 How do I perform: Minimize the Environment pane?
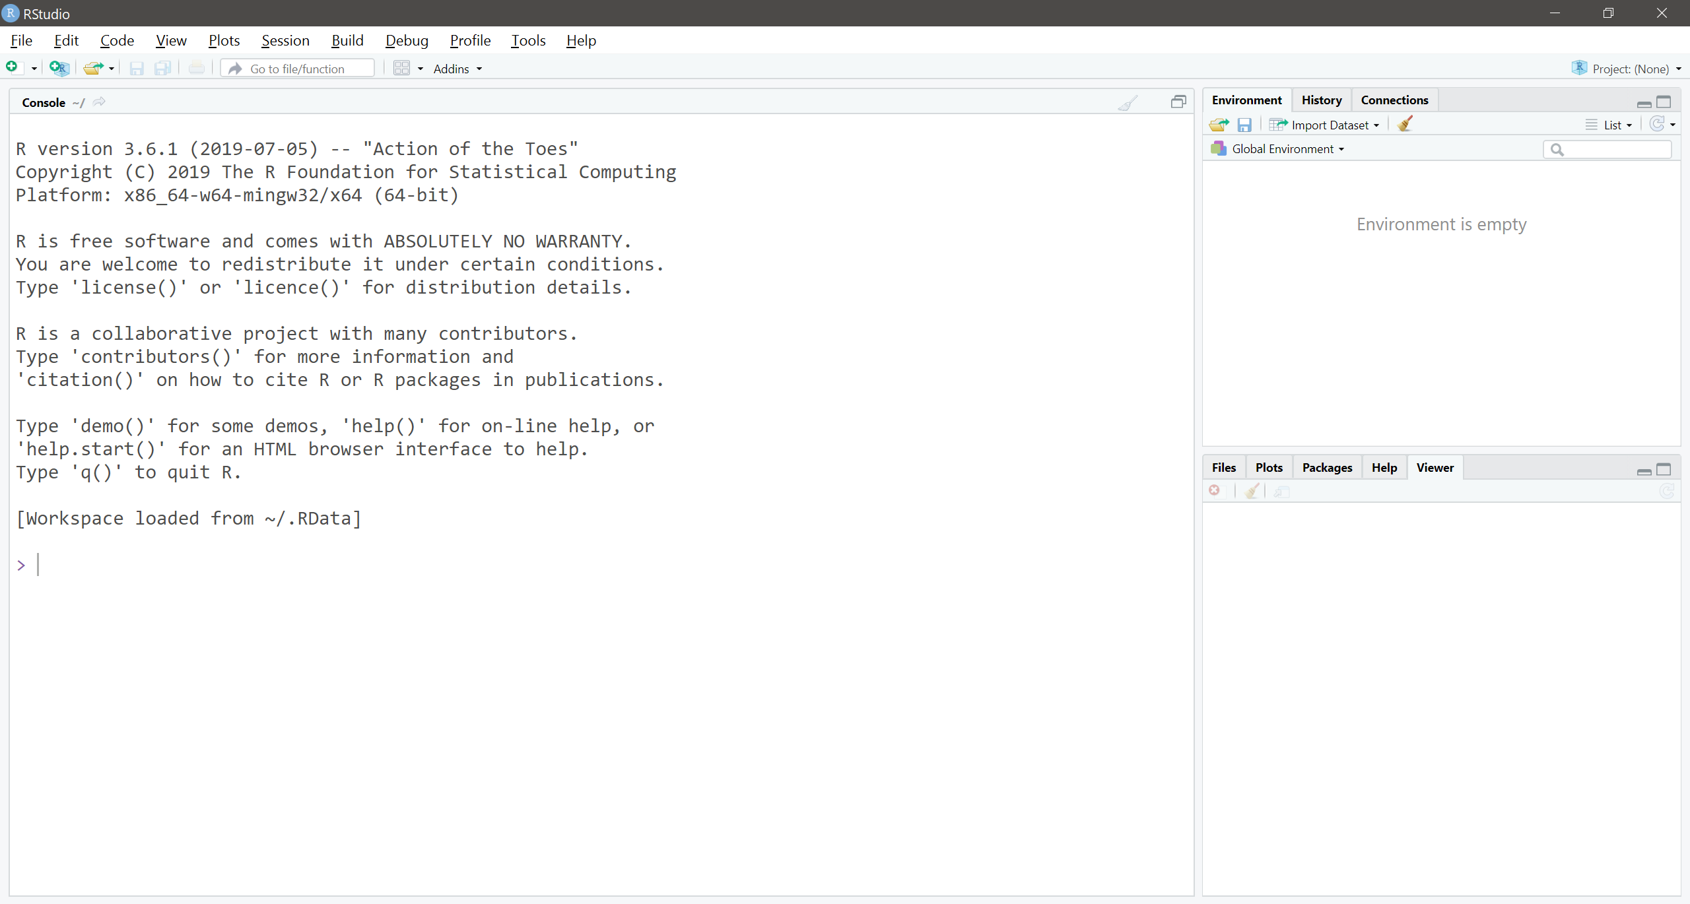[x=1644, y=103]
